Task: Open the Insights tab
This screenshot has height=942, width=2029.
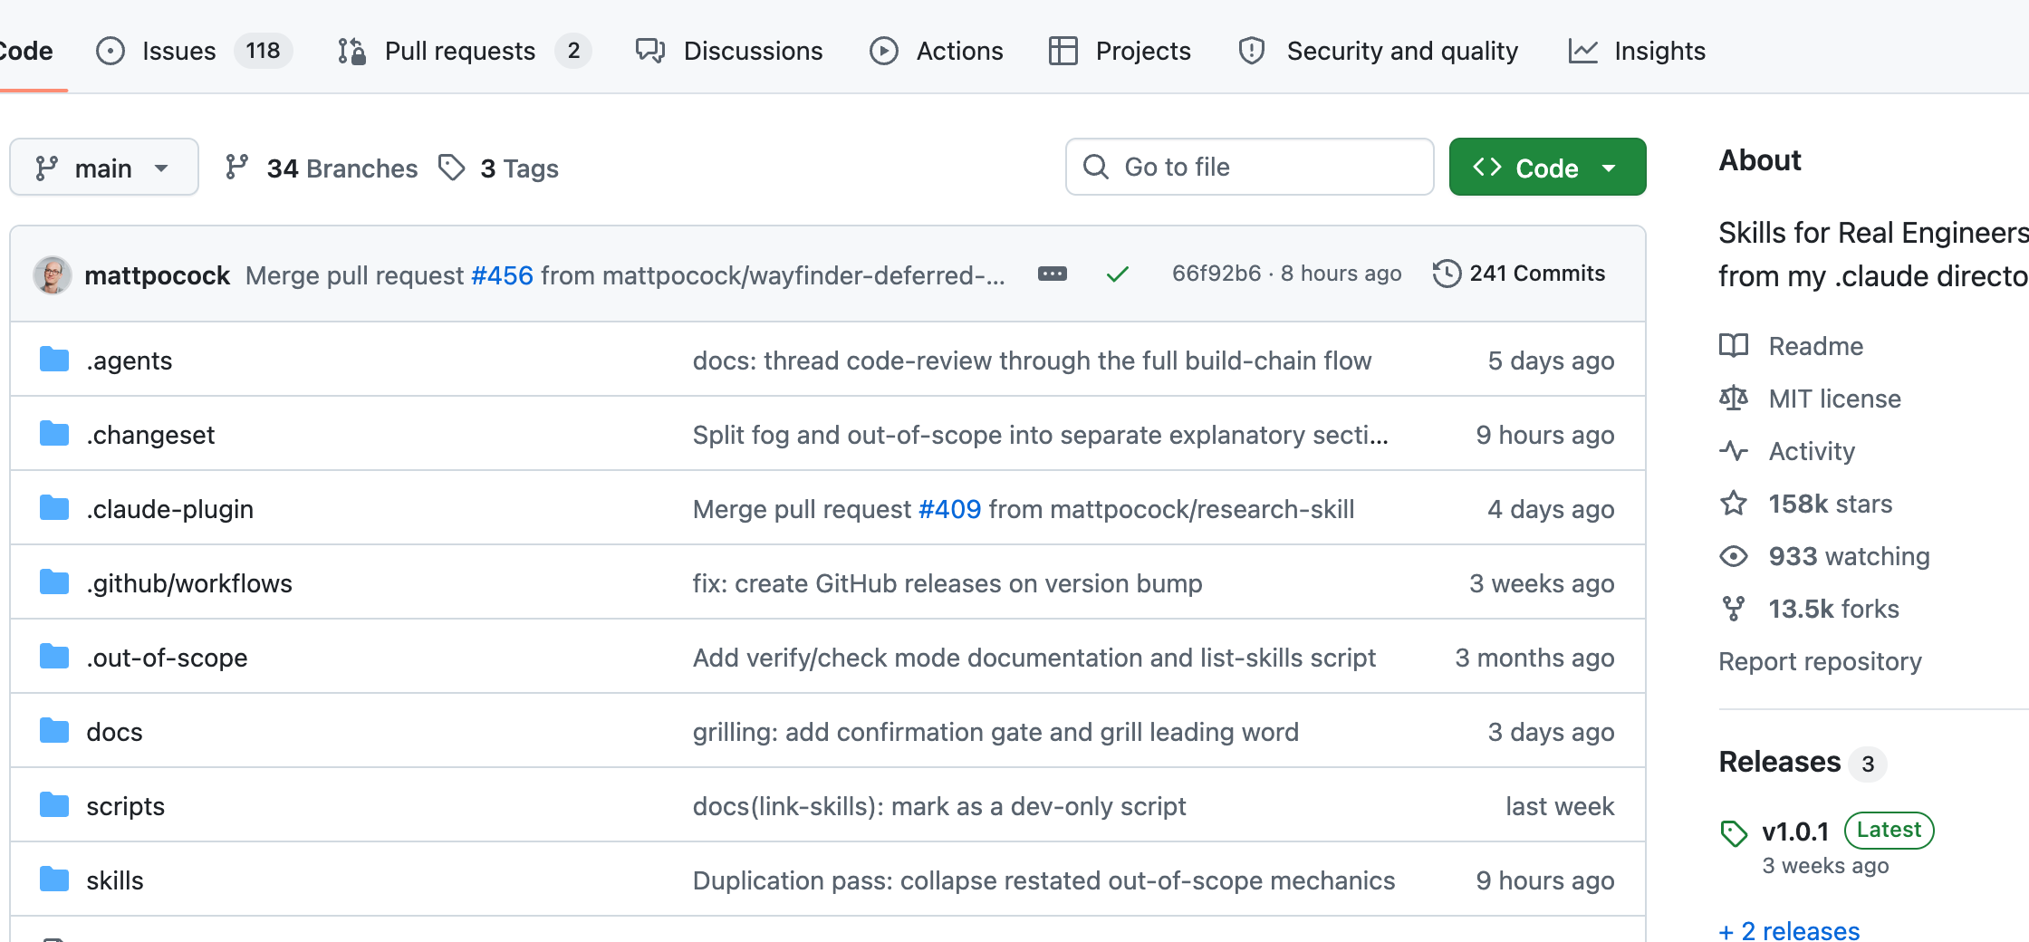Action: coord(1637,51)
